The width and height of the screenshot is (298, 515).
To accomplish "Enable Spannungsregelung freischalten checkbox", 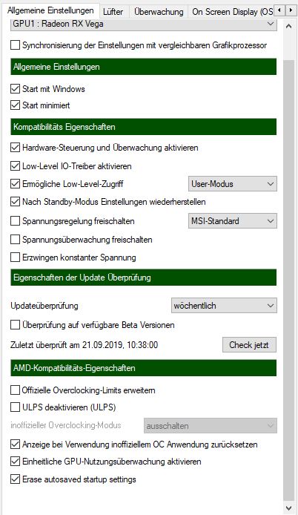I will coord(15,221).
